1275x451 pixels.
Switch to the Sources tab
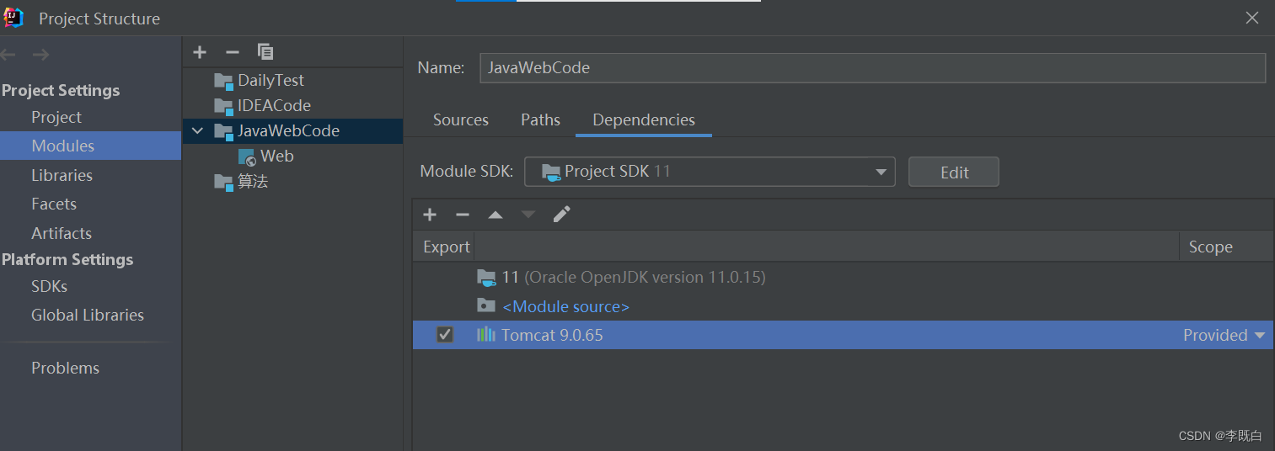[460, 119]
